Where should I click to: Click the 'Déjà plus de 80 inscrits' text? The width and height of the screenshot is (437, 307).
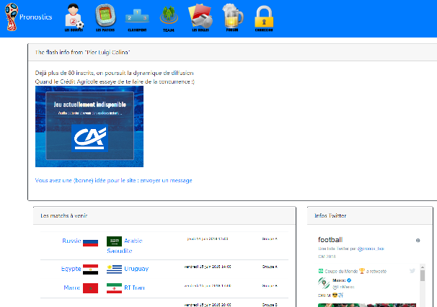[114, 73]
